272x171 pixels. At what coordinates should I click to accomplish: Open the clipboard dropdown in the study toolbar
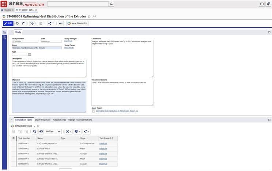tap(42, 23)
